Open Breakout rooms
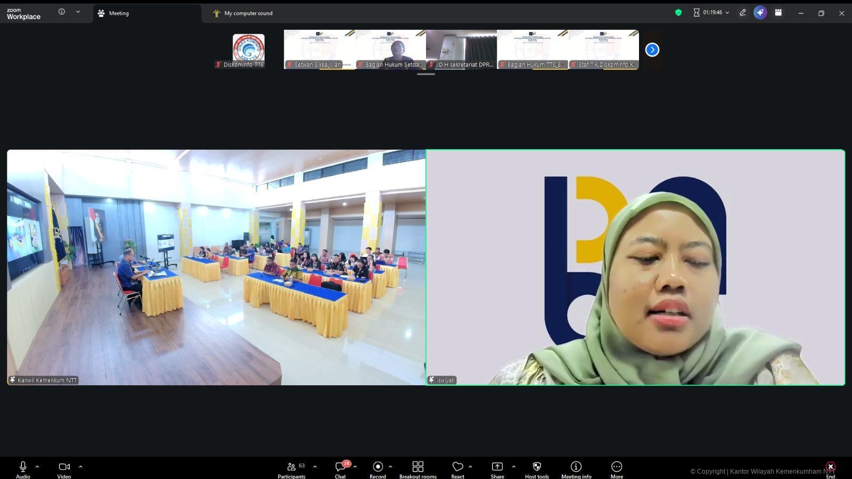The height and width of the screenshot is (479, 852). click(x=418, y=469)
